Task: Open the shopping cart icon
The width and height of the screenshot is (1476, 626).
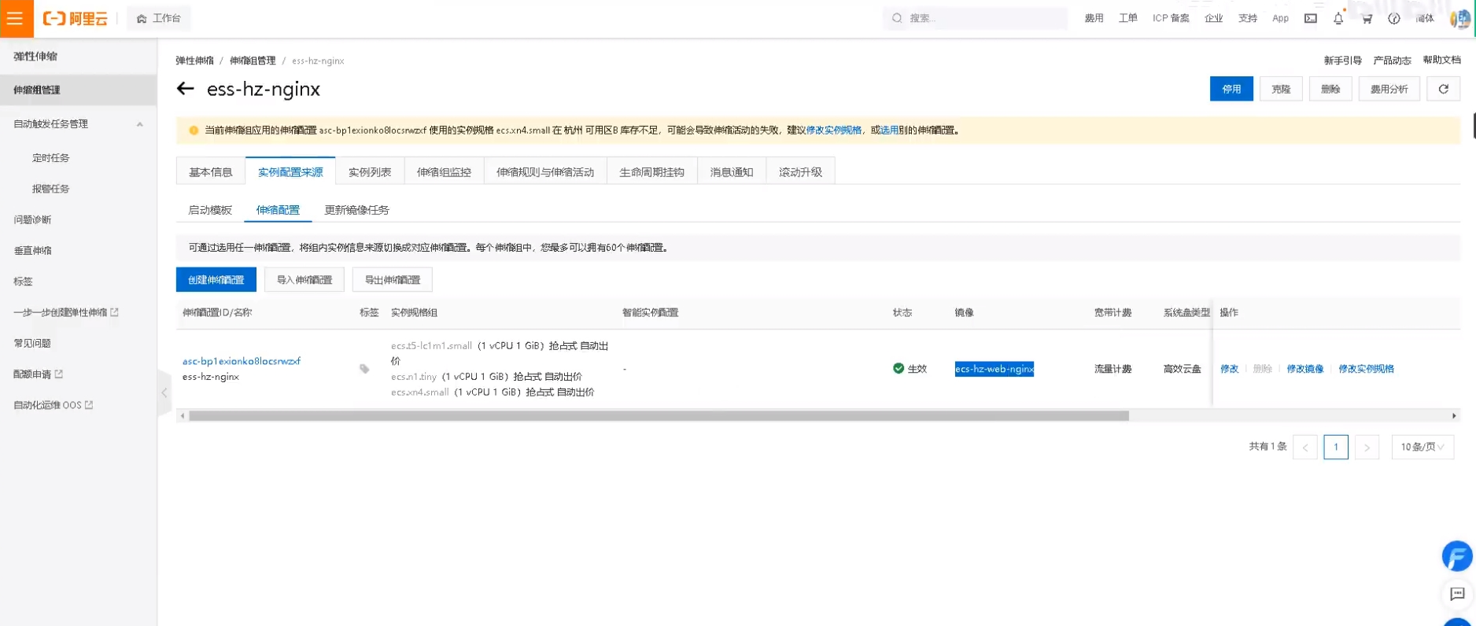Action: (x=1367, y=18)
